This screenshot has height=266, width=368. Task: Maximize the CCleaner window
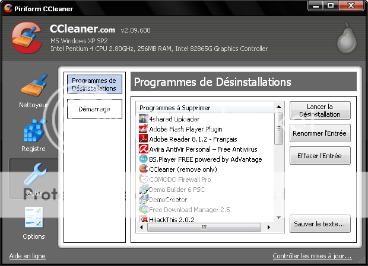(x=331, y=5)
